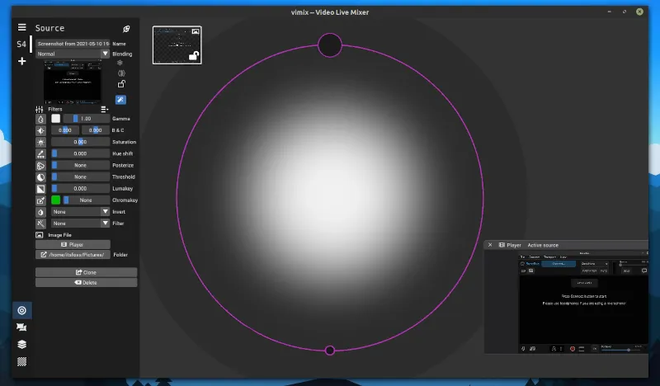Click the reset icon beside Source heading

click(x=126, y=29)
